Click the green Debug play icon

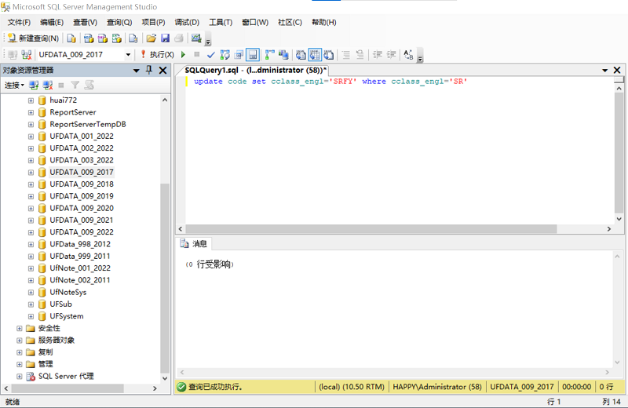point(183,55)
